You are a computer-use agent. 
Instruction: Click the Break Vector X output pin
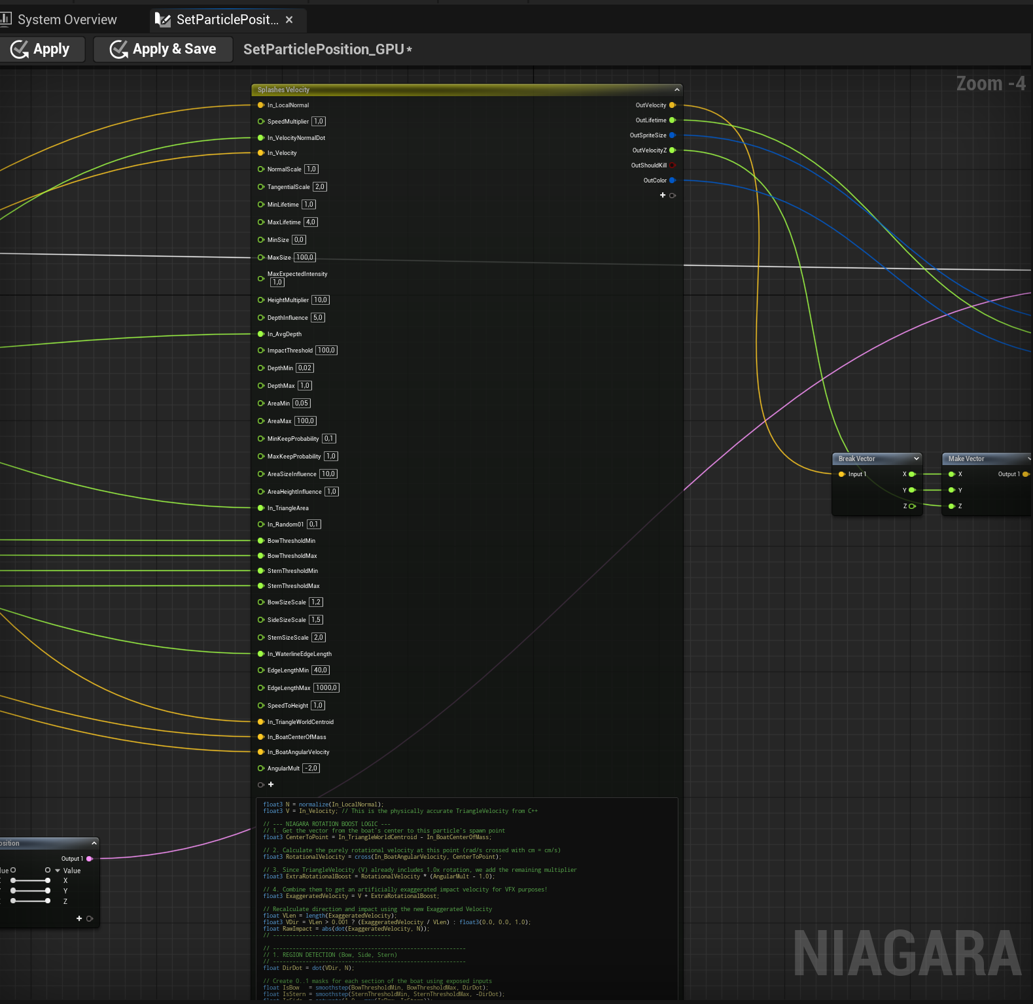tap(912, 474)
